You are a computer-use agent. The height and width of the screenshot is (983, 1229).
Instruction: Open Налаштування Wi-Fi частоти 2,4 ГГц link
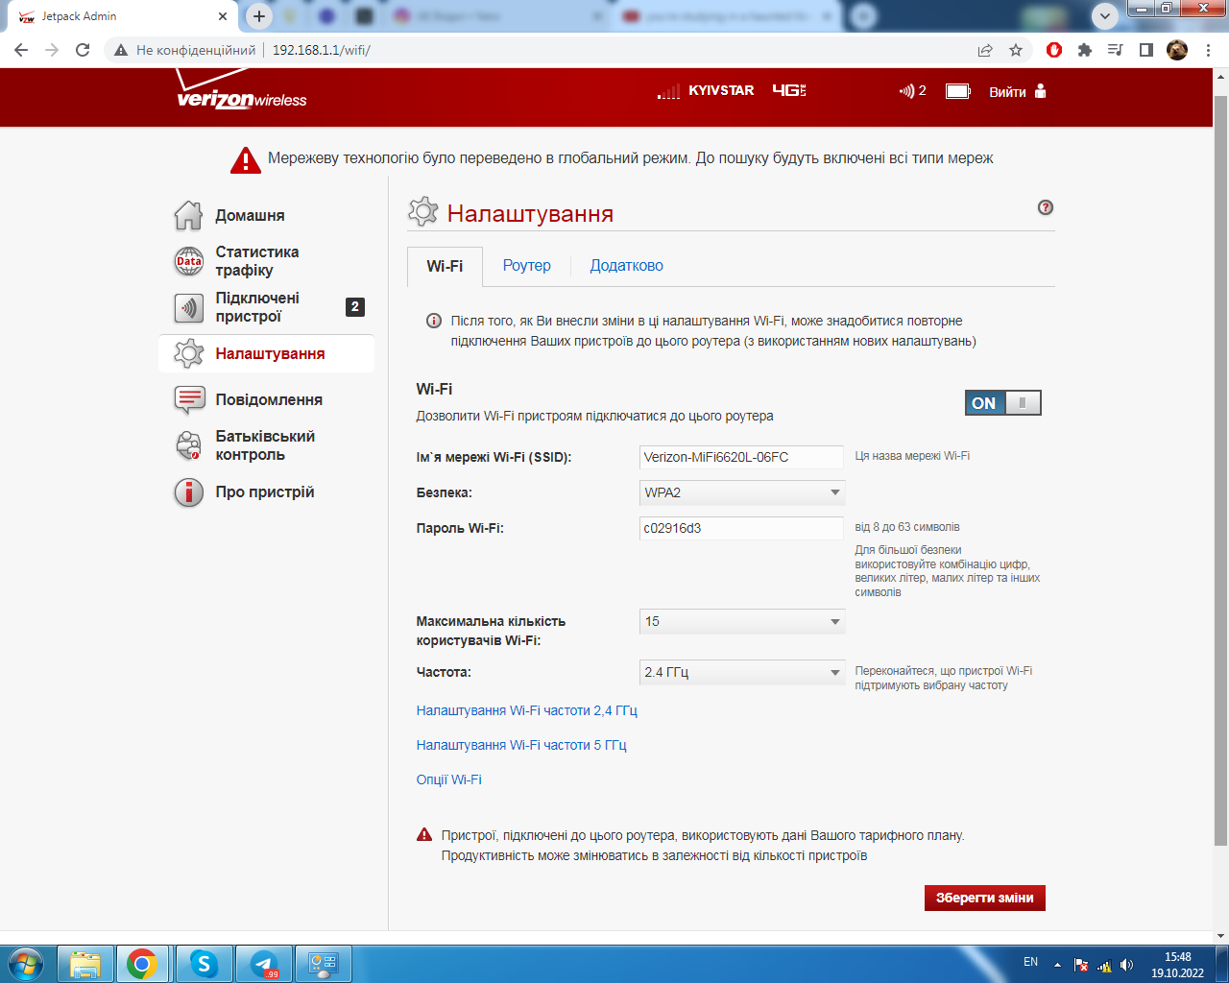[x=527, y=710]
